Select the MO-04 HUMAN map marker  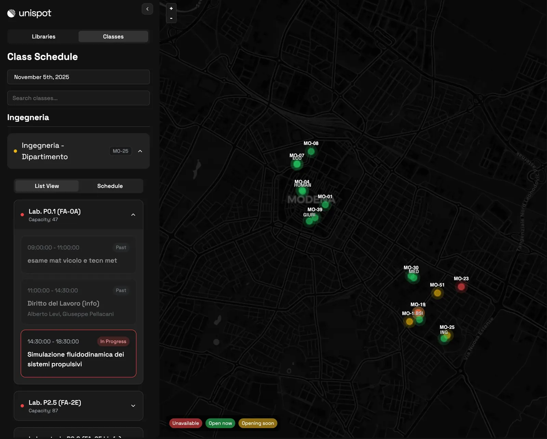point(302,191)
